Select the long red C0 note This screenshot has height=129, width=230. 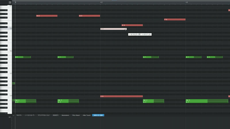(x=121, y=96)
